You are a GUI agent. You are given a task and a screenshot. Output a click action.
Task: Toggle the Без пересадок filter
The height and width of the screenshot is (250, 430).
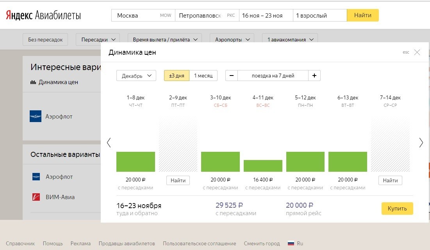tap(45, 40)
